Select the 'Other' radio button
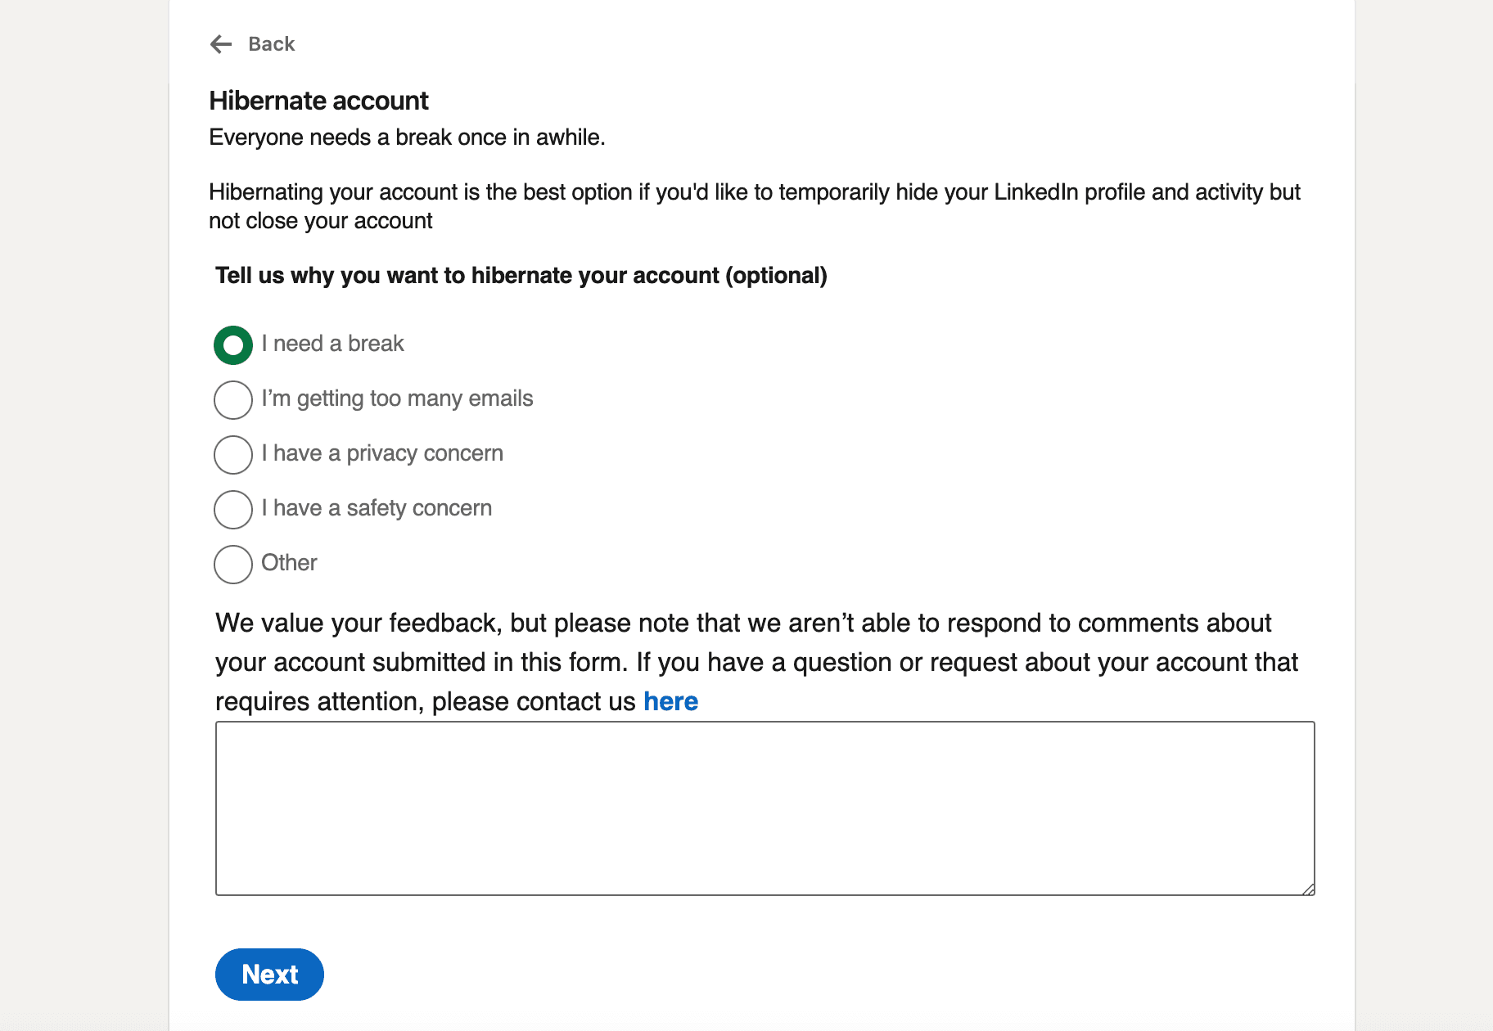Screen dimensions: 1493x1031 pyautogui.click(x=233, y=565)
